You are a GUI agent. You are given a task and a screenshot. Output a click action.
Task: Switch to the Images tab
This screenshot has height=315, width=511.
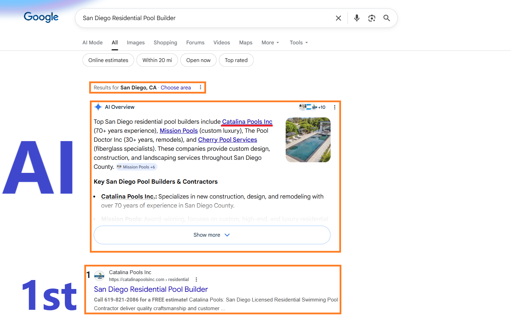pos(136,43)
